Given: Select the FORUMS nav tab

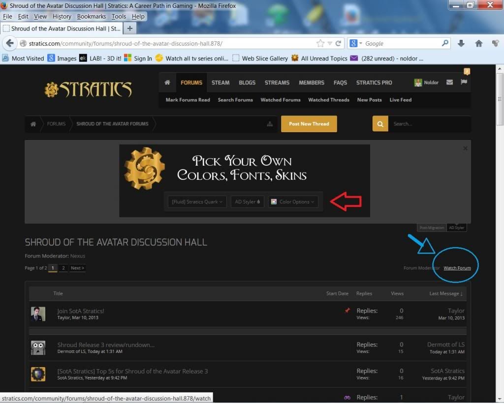Looking at the screenshot, I should (191, 83).
